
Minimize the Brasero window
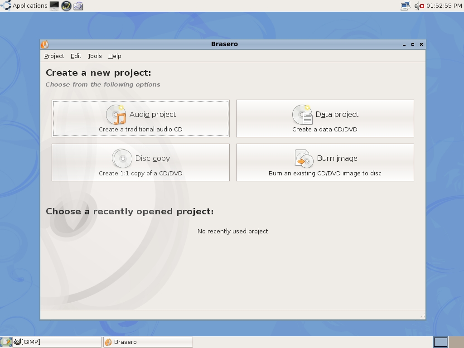tap(404, 44)
